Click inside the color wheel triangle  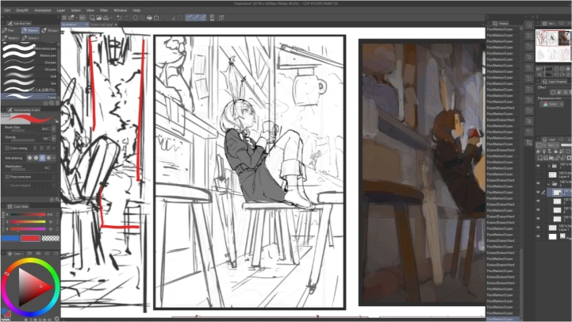[33, 287]
